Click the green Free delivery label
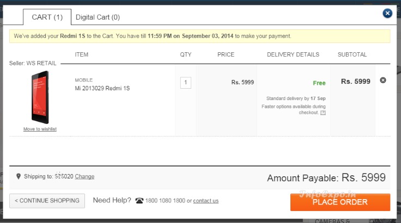This screenshot has width=401, height=223. 319,83
